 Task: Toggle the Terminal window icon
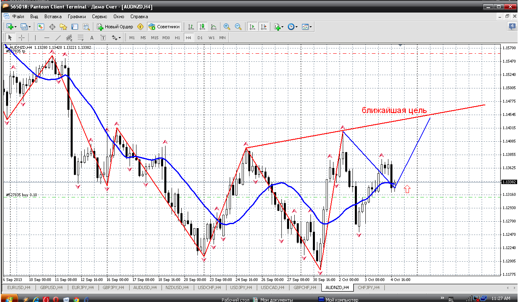pyautogui.click(x=75, y=27)
